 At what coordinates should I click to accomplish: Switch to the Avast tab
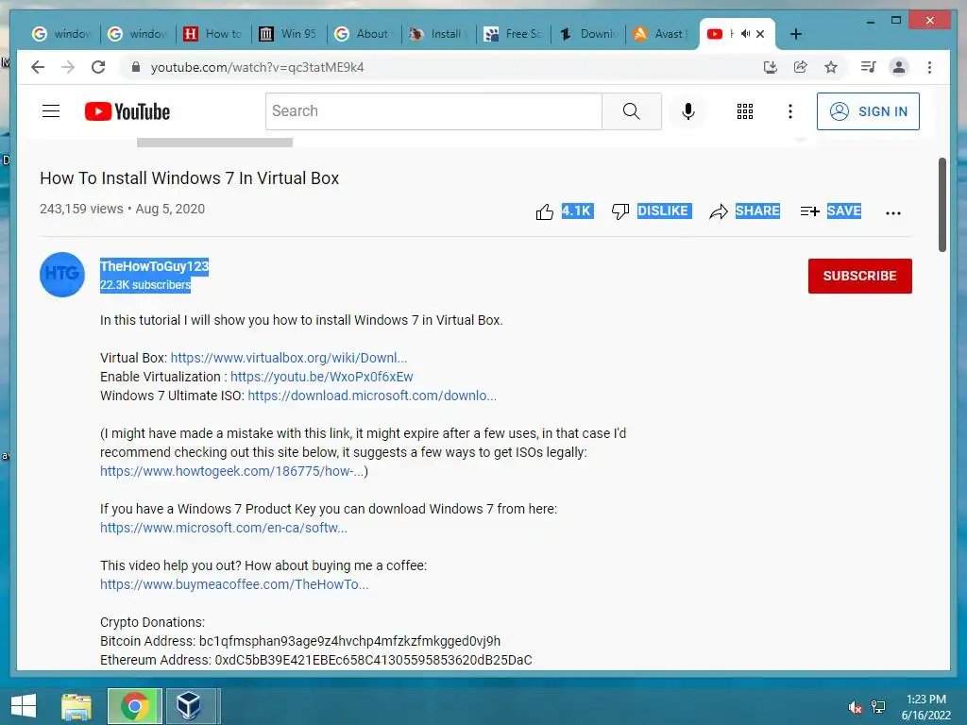click(x=663, y=34)
